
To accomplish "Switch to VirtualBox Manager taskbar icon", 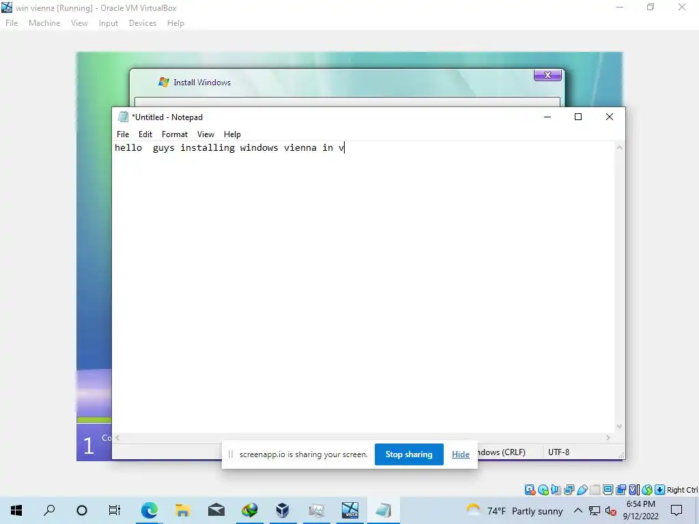I will point(283,510).
